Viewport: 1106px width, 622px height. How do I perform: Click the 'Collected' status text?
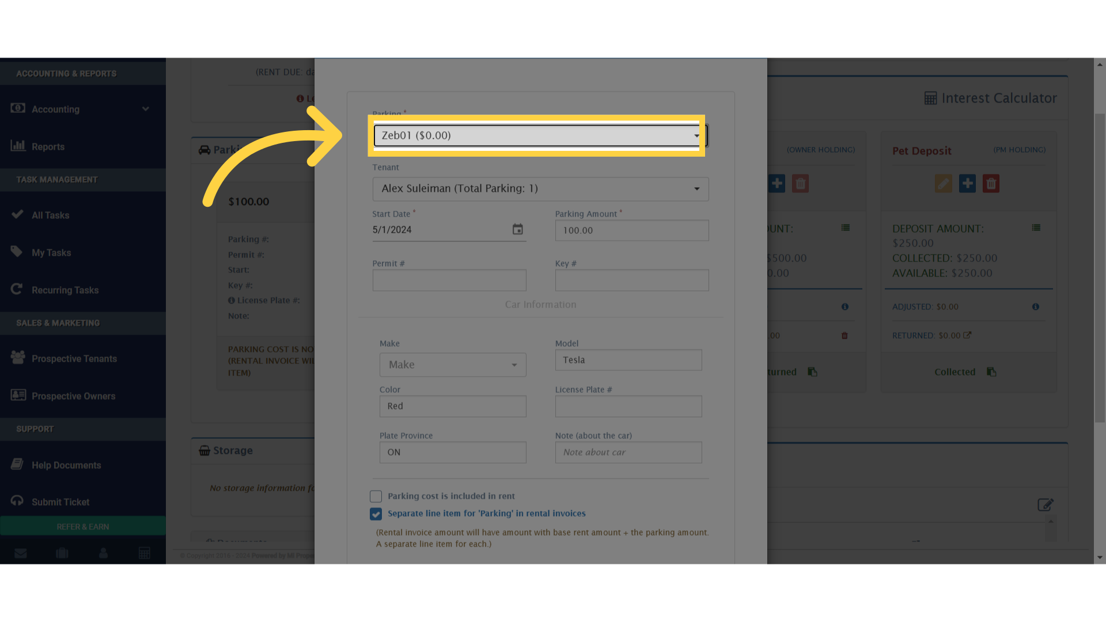(x=955, y=372)
